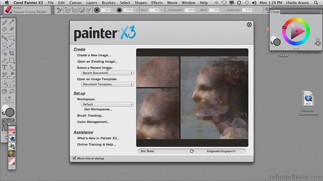Swap main and additional colors in toolbox
The height and width of the screenshot is (181, 323).
click(x=3, y=113)
